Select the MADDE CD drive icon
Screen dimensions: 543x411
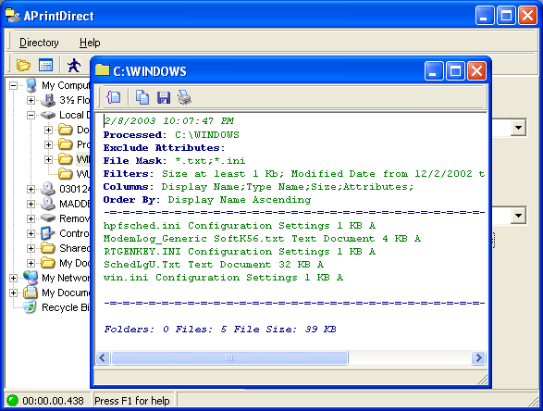(48, 204)
